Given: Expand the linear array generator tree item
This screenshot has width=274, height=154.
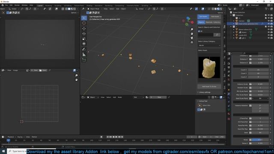Looking at the screenshot, I should point(234,24).
